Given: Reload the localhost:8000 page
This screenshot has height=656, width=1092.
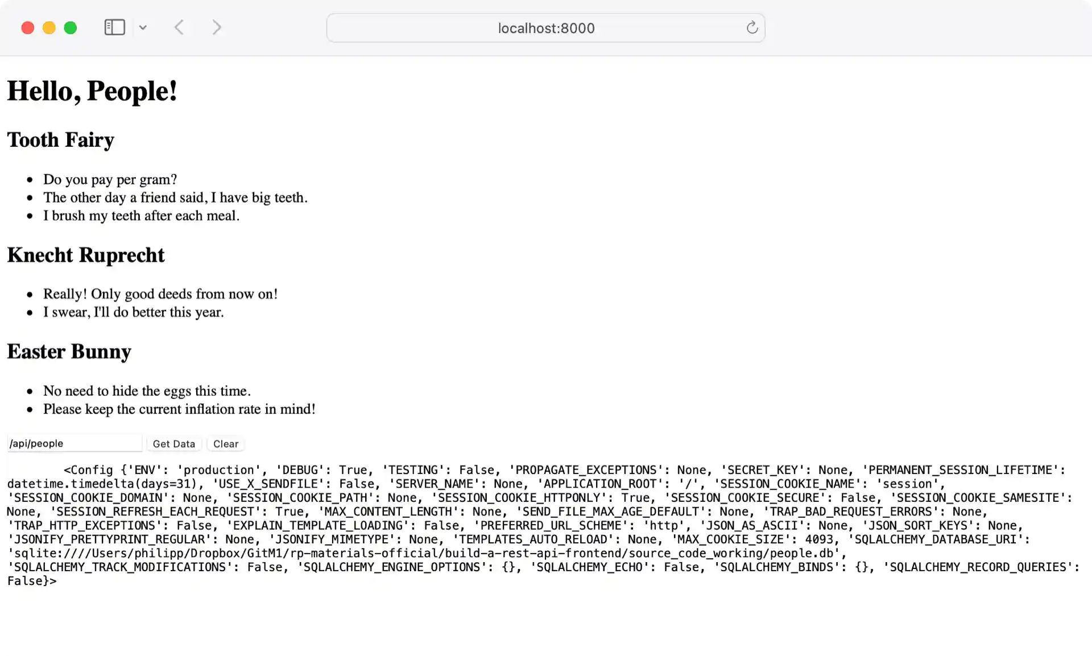Looking at the screenshot, I should tap(752, 27).
